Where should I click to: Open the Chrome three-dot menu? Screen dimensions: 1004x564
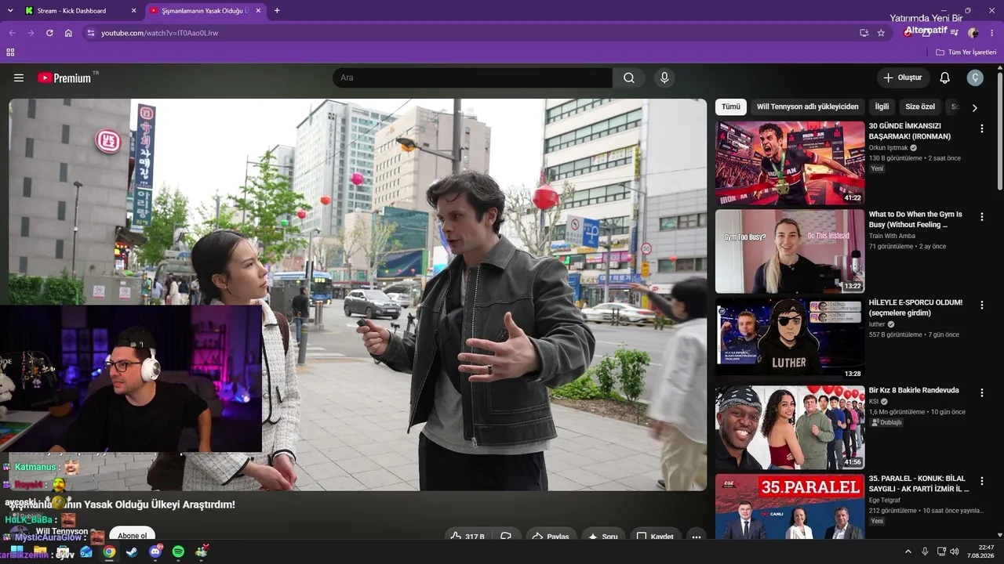pyautogui.click(x=992, y=33)
